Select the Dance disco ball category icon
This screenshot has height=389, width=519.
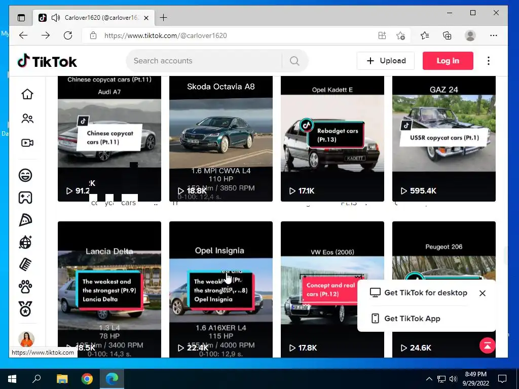[25, 242]
